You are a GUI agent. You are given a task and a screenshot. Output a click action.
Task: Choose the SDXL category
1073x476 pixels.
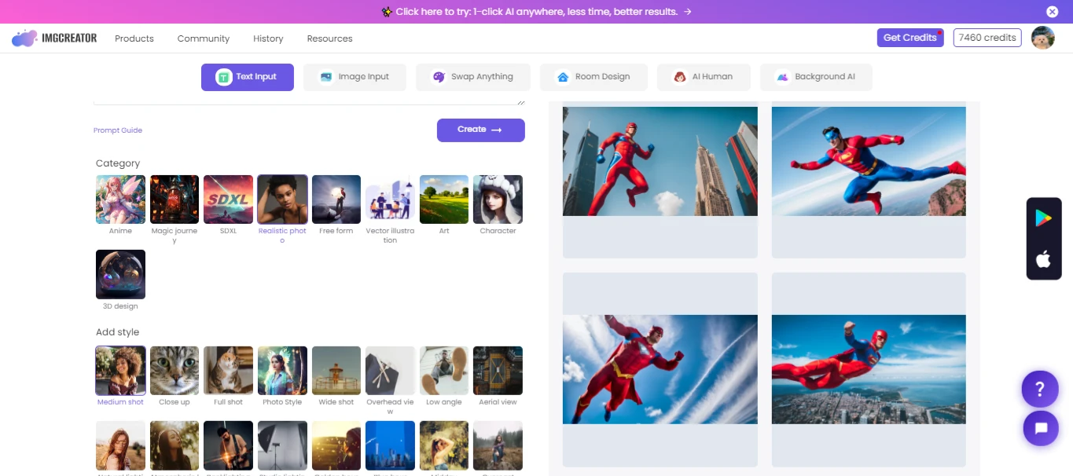pos(228,200)
